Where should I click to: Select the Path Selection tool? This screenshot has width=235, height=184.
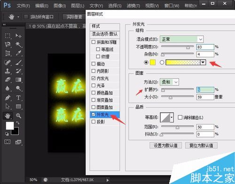point(8,107)
